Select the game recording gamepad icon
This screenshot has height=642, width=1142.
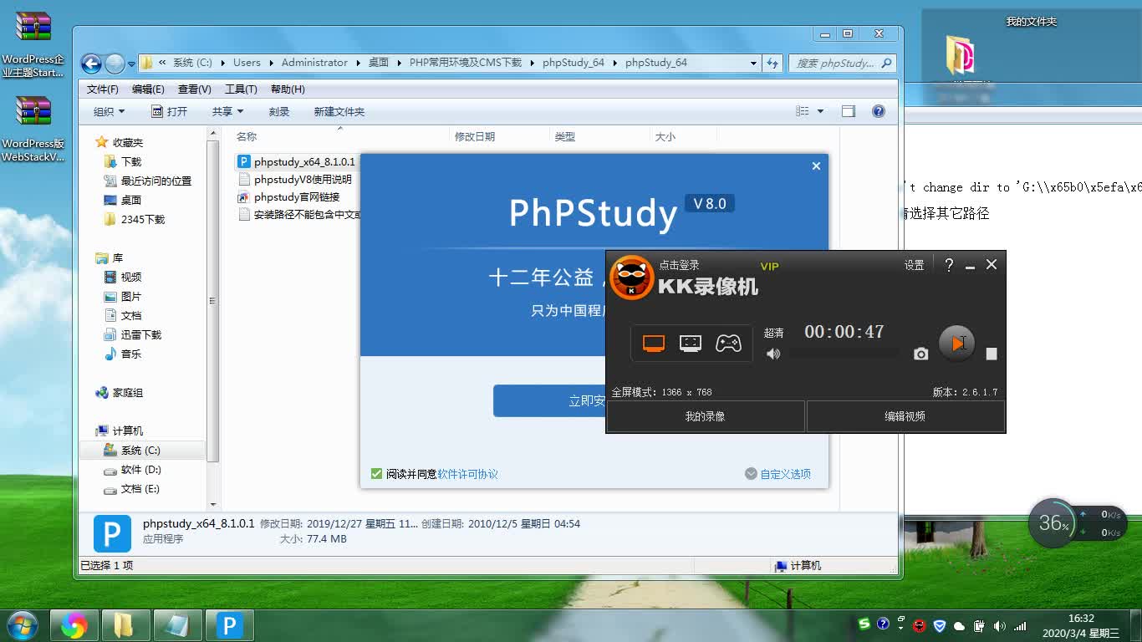[x=728, y=344]
